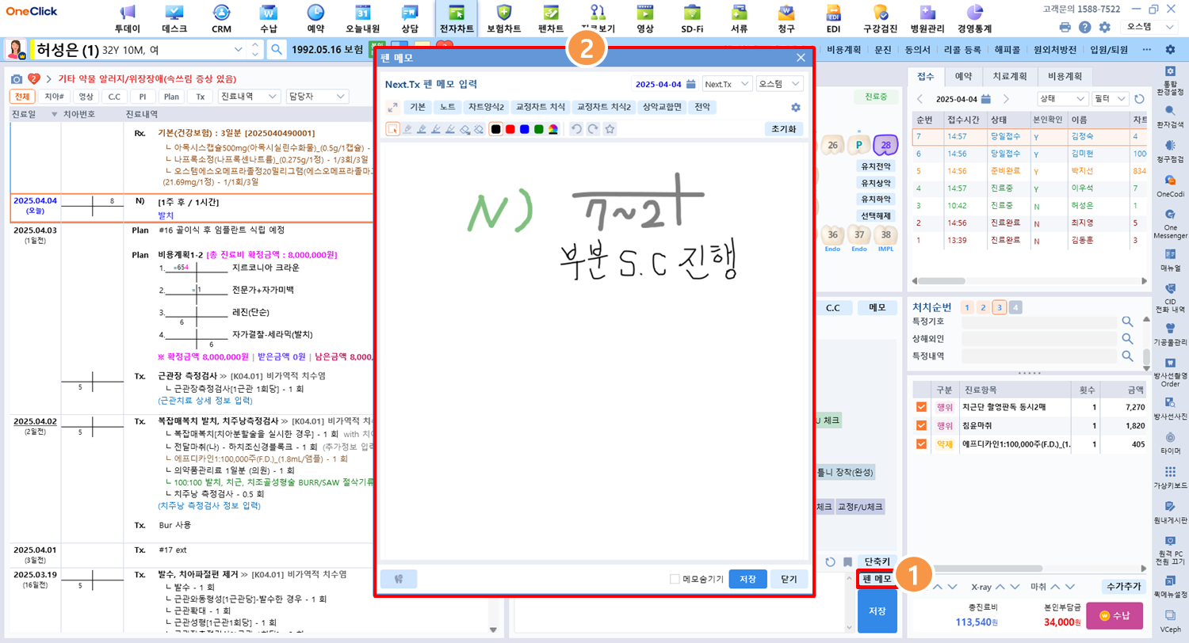Uncheck the 침윤마취 item checkbox
This screenshot has width=1189, height=643.
921,425
